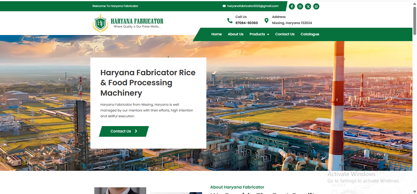Open the Catalogue menu item

pos(310,34)
